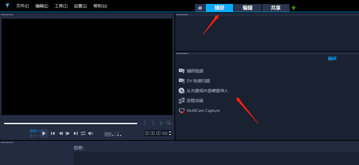Go to the Home tab icon
359x165 pixels.
pyautogui.click(x=200, y=8)
